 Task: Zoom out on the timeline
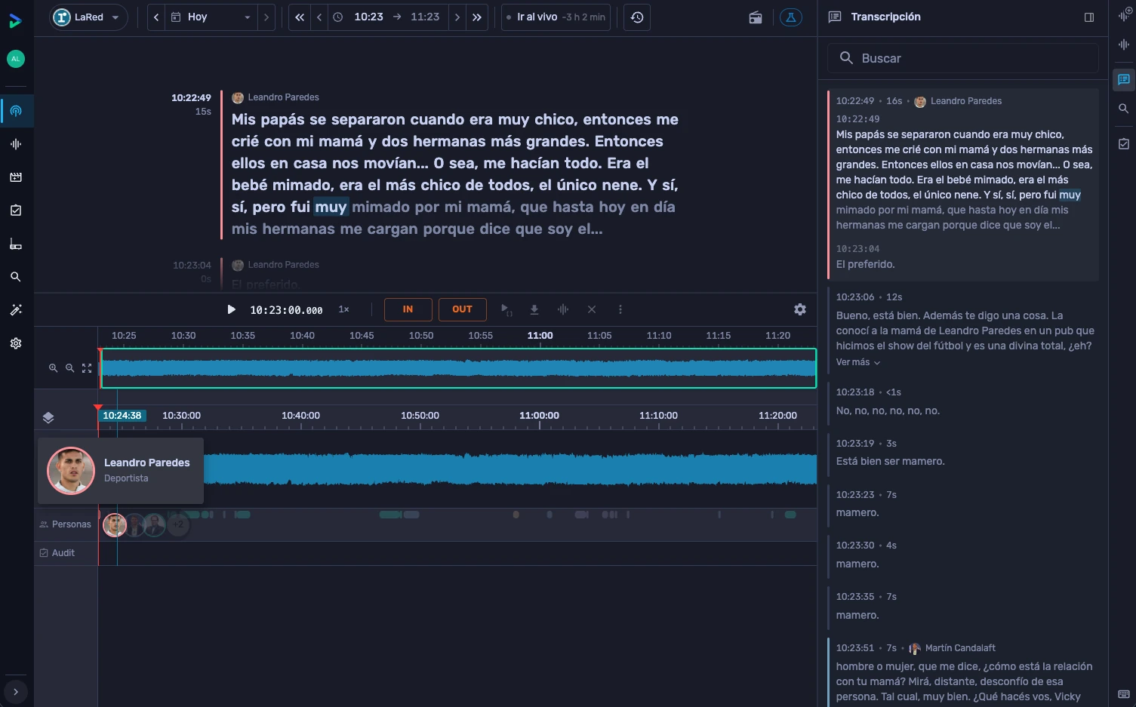69,368
